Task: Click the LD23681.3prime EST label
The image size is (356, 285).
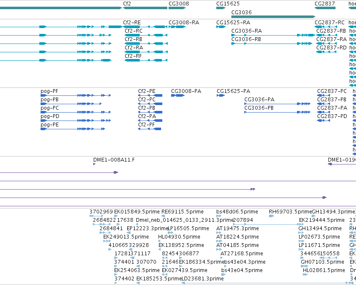Action: coord(202,279)
